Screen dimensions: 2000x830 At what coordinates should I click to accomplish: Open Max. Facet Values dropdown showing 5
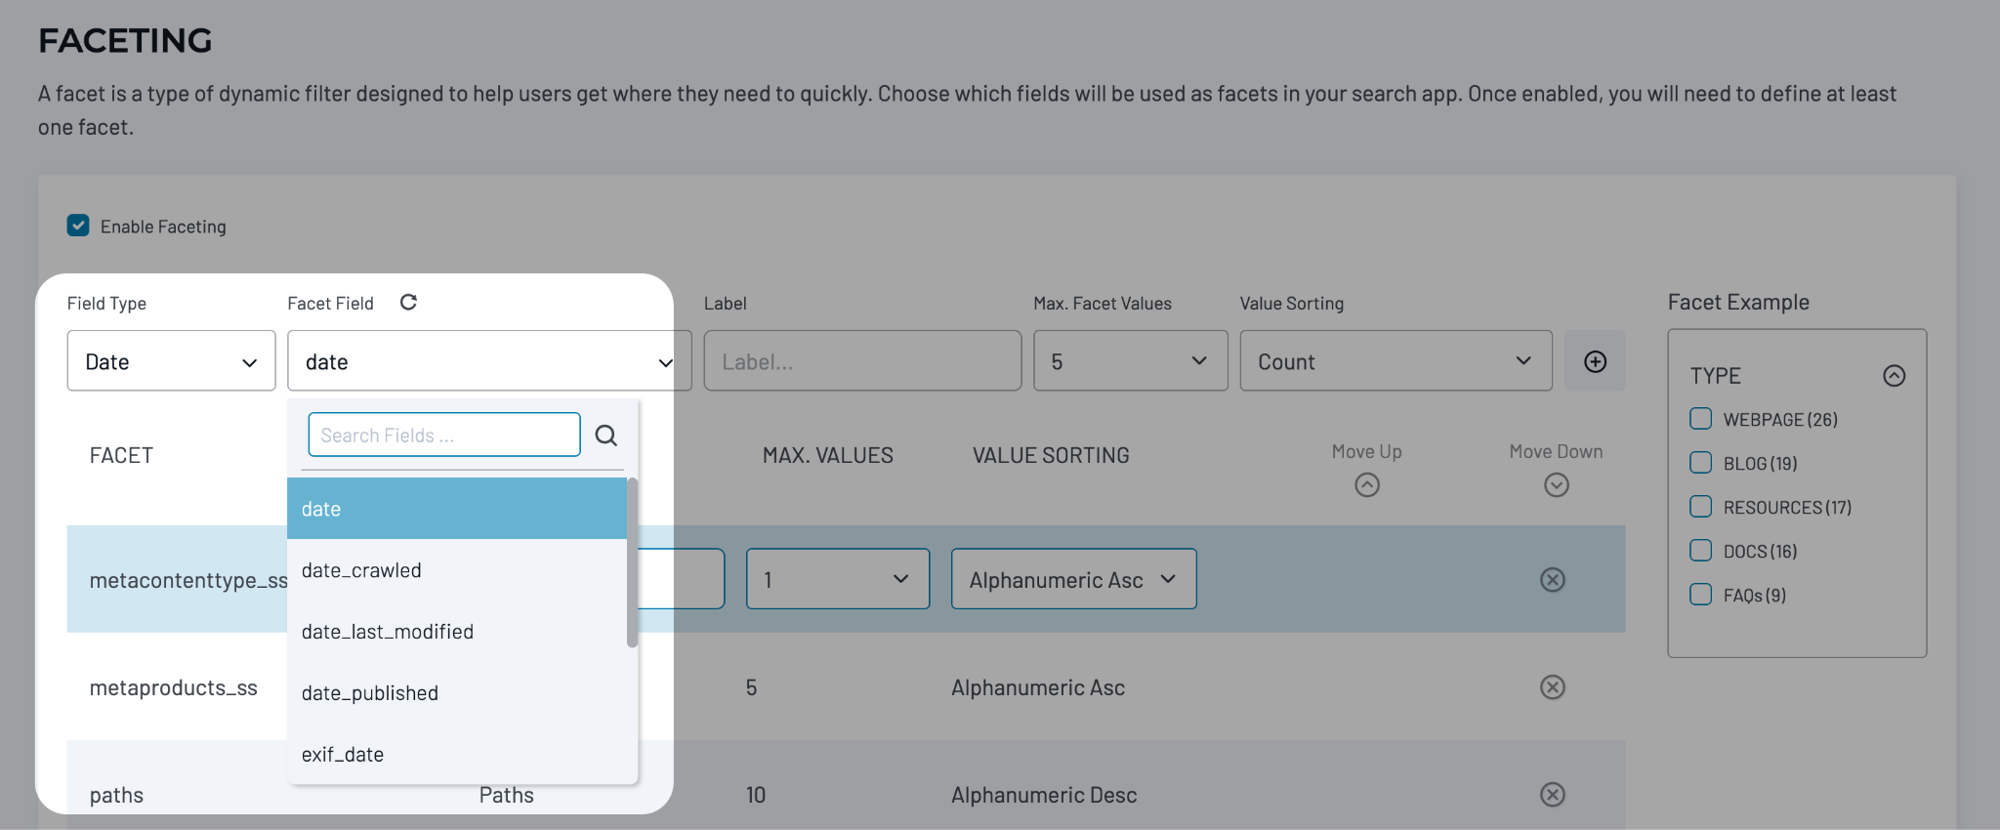click(1131, 361)
